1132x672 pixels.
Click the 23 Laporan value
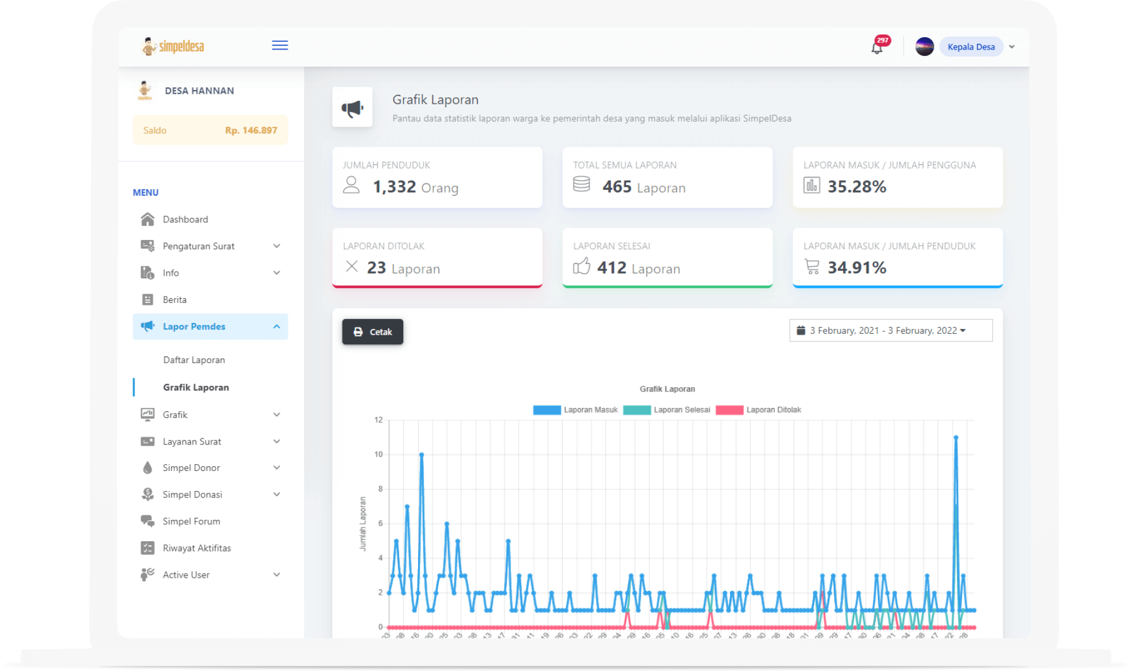[403, 268]
